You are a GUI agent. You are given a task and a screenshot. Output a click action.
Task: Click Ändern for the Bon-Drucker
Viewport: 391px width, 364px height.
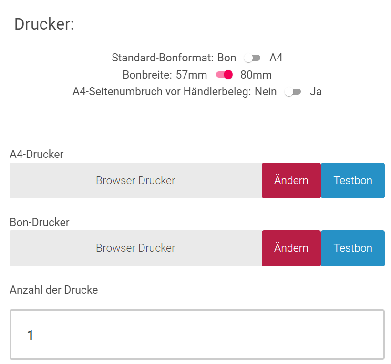click(x=291, y=248)
